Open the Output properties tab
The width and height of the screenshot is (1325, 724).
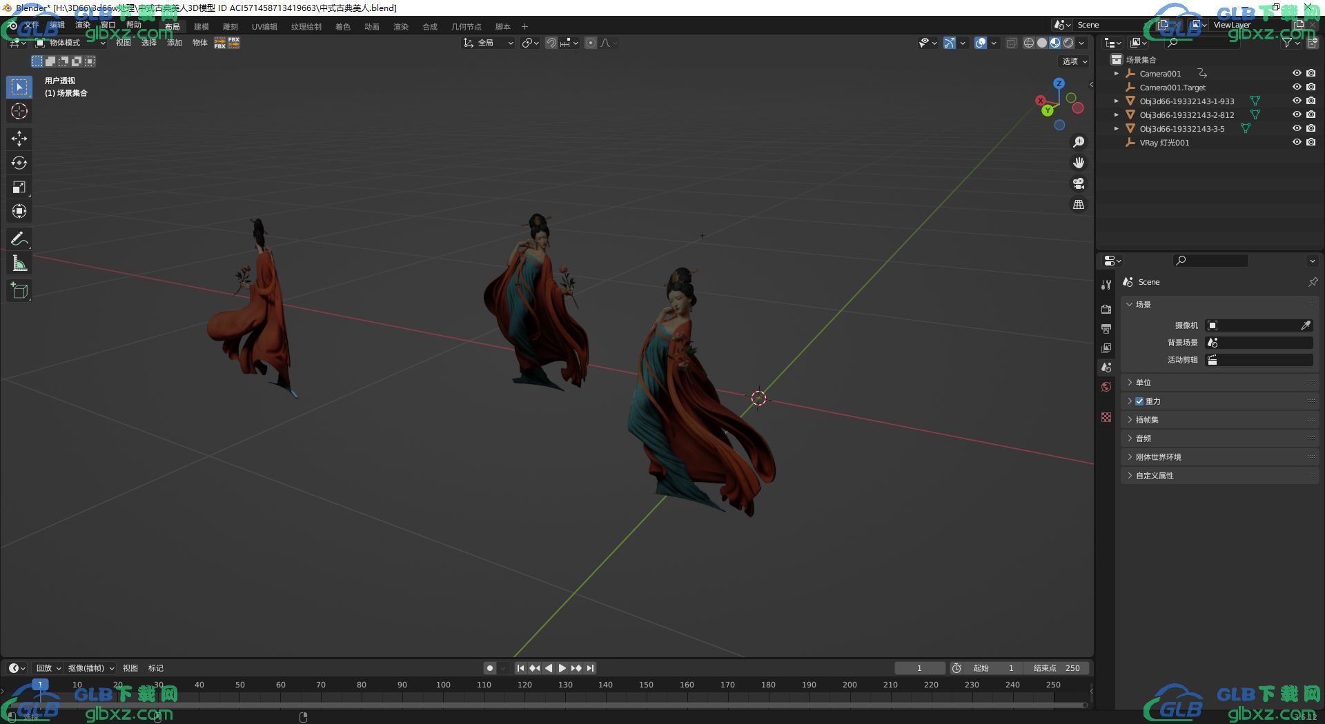pyautogui.click(x=1106, y=328)
